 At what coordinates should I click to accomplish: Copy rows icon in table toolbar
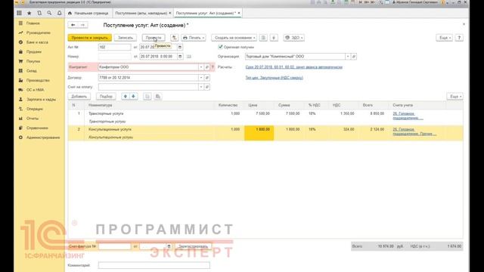click(x=147, y=97)
